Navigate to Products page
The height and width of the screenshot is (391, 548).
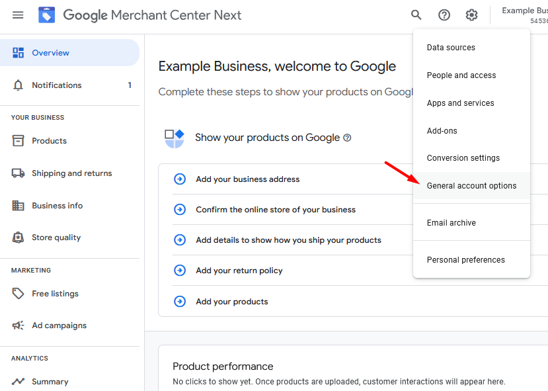point(69,141)
